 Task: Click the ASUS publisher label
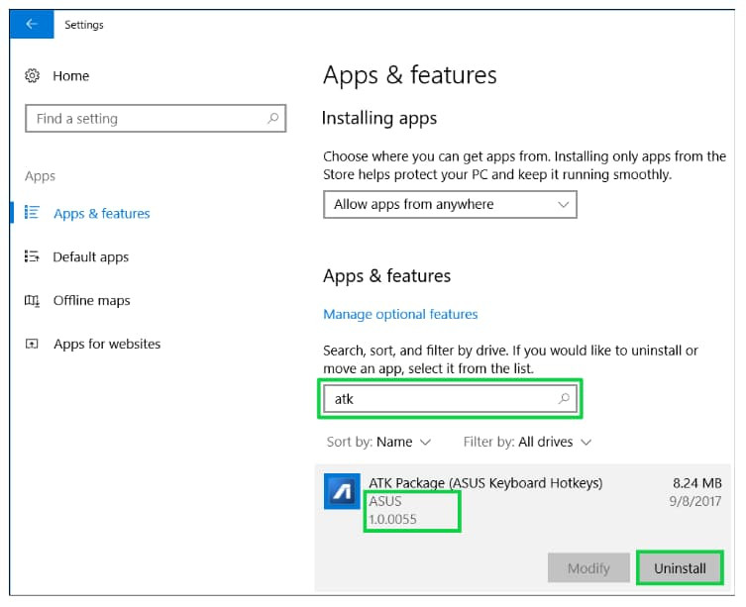tap(385, 501)
